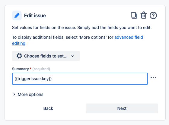Open the Choose fields to set dropdown
Image resolution: width=169 pixels, height=125 pixels.
[x=46, y=56]
